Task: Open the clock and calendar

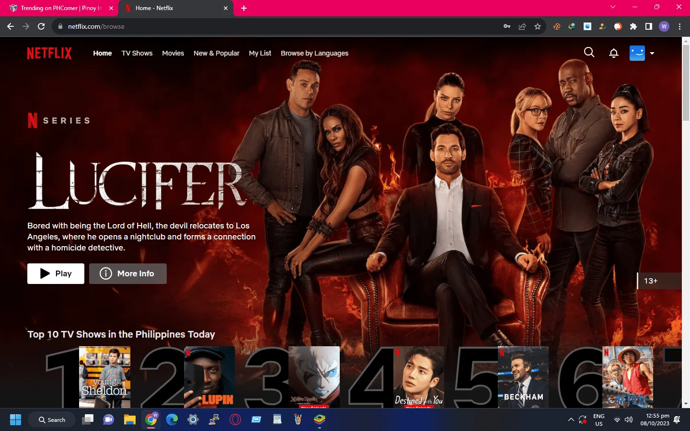Action: tap(655, 420)
